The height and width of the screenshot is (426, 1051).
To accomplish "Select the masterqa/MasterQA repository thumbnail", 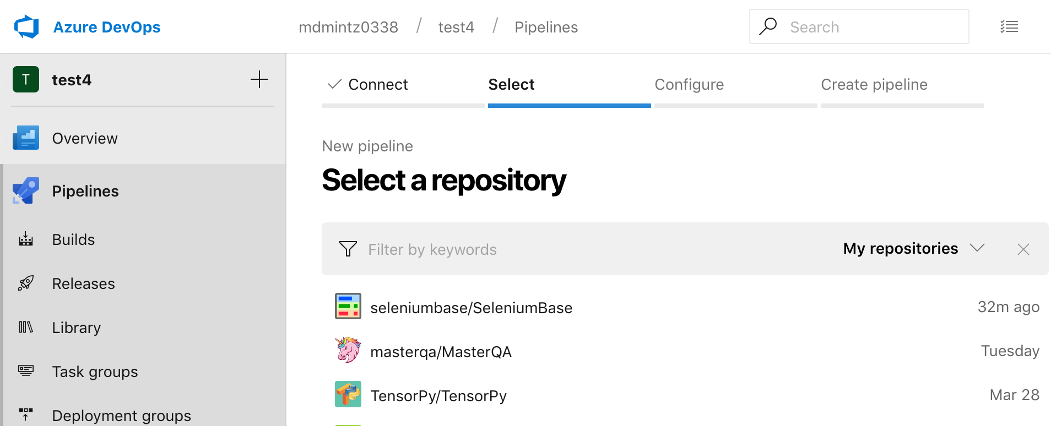I will pos(348,351).
